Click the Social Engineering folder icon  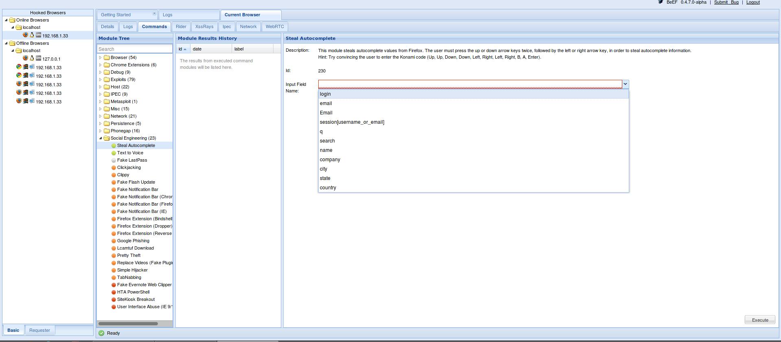[107, 138]
